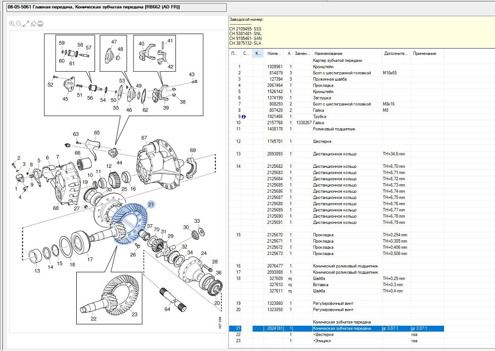This screenshot has width=495, height=351.
Task: Click the zoom in magnifier icon
Action: point(11,23)
